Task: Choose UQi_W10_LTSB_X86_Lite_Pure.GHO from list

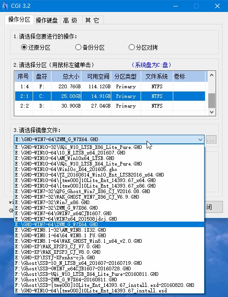Action: coord(109,148)
